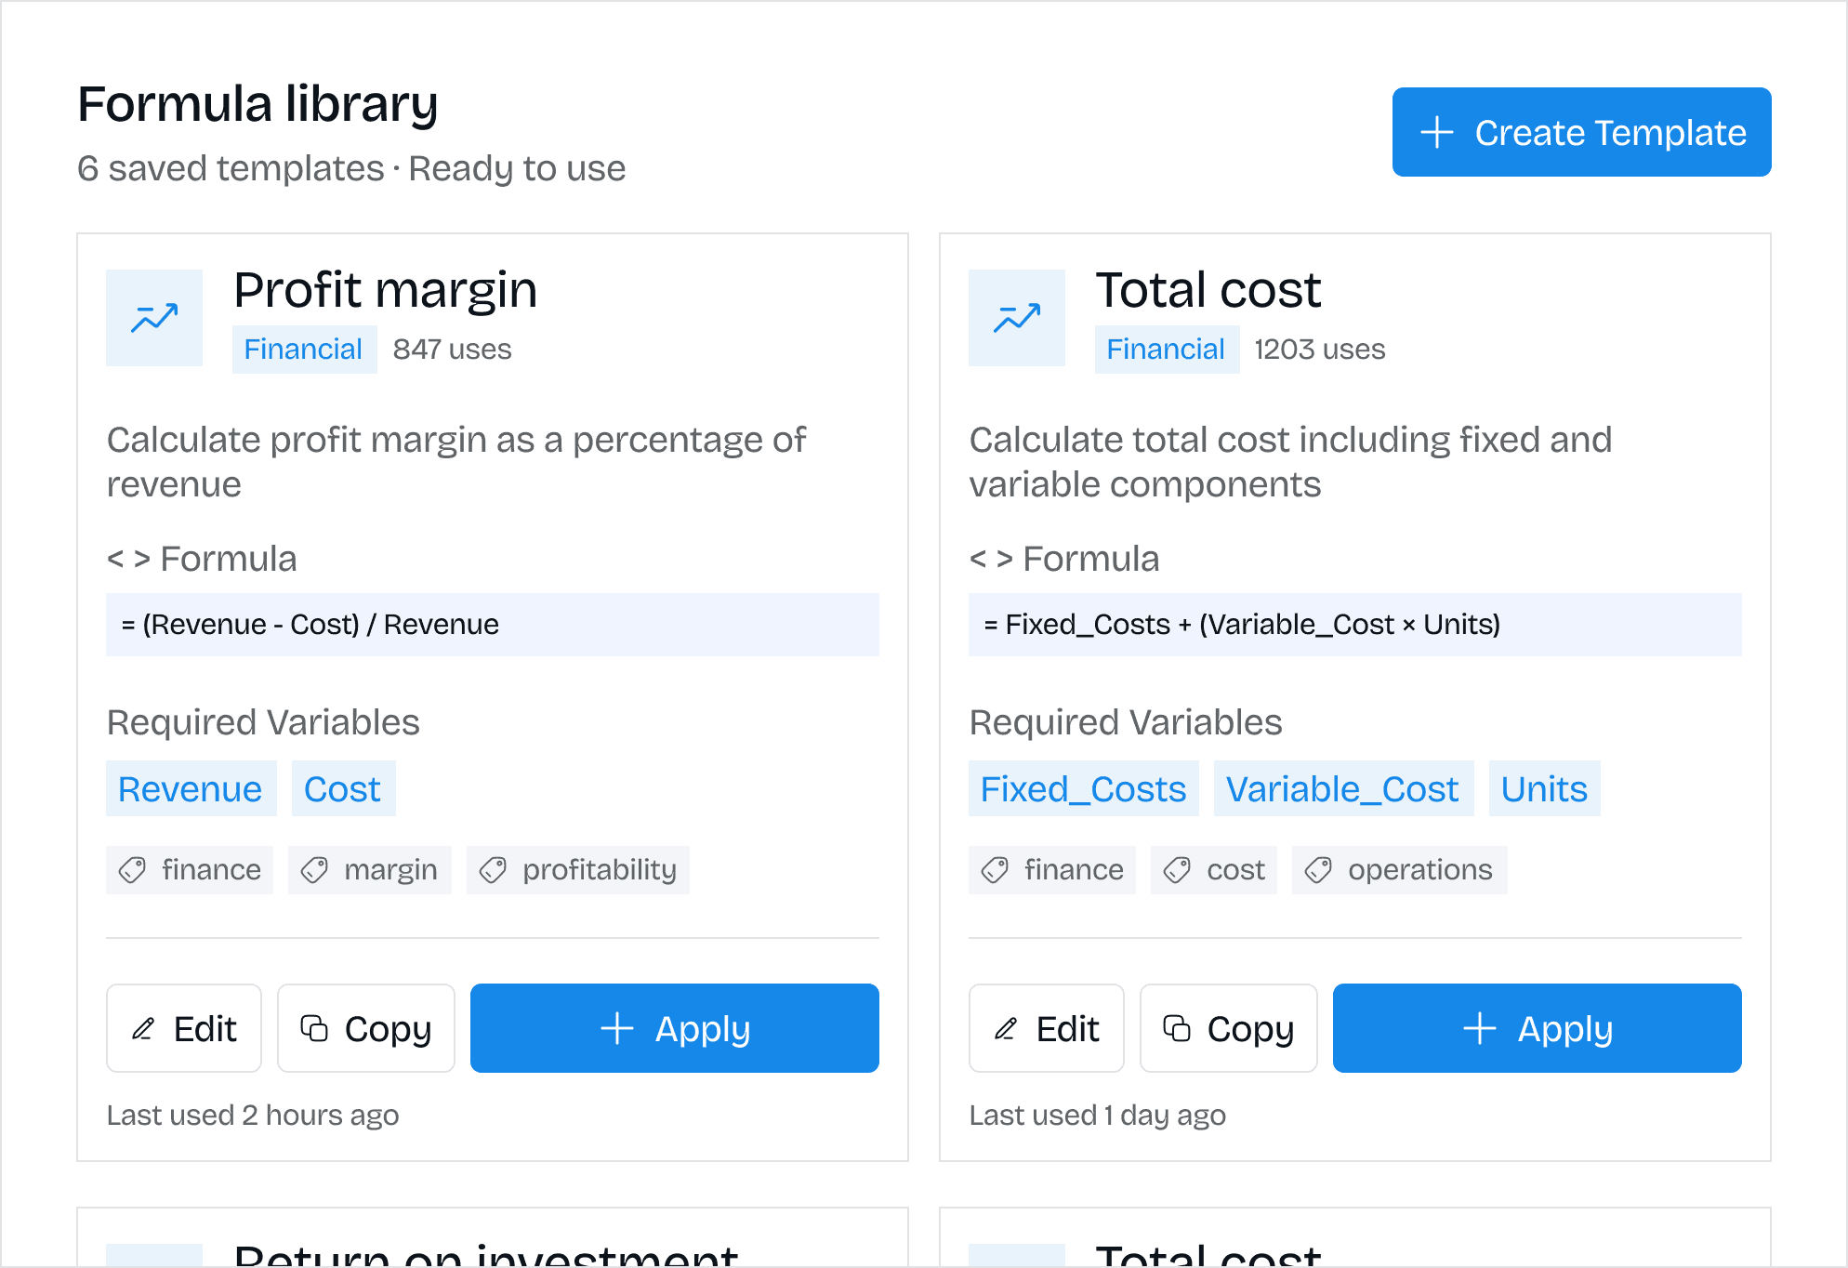1848x1268 pixels.
Task: Click the finance tag on Total cost
Action: point(1052,870)
